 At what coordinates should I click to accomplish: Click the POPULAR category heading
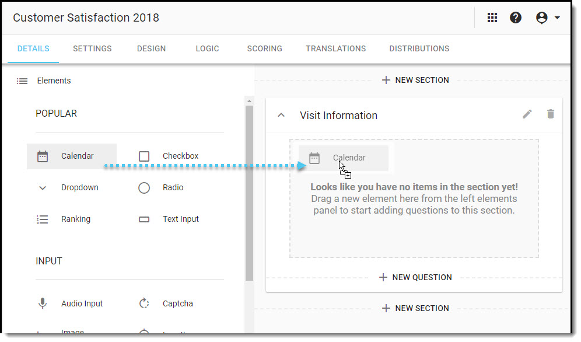coord(57,113)
